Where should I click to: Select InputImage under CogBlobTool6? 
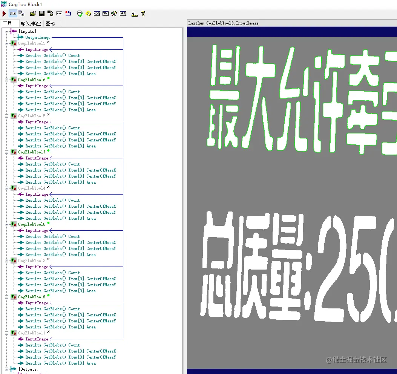(x=37, y=86)
